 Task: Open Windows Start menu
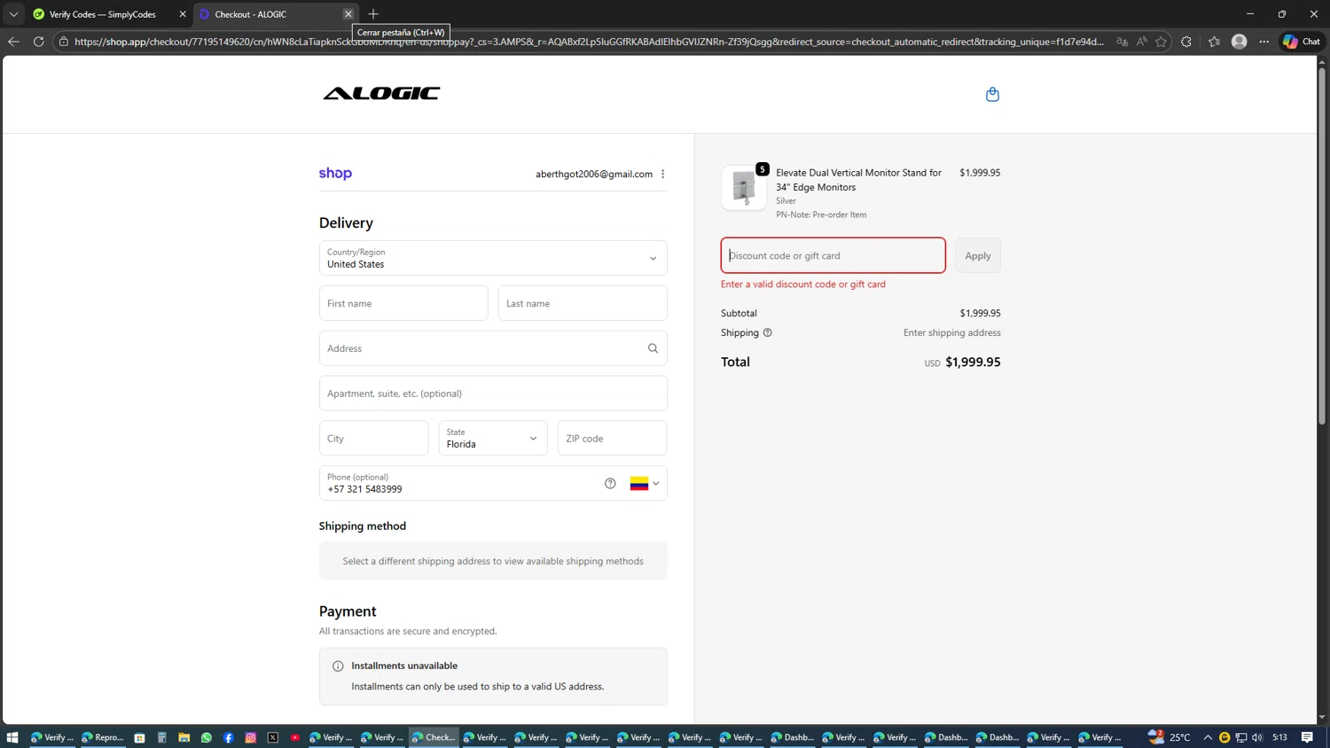point(12,737)
